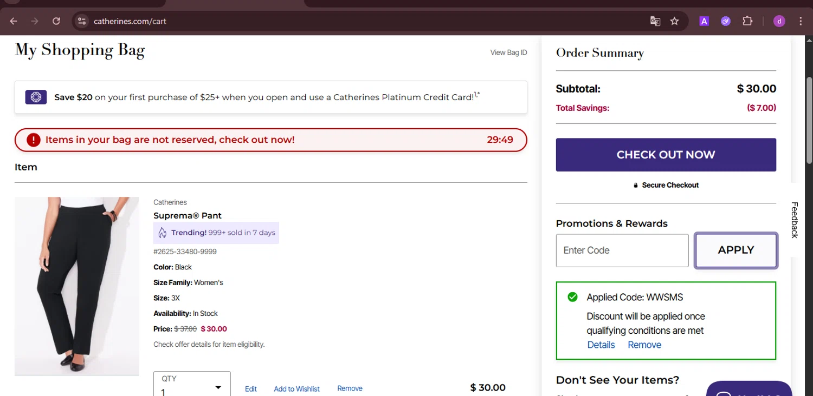Click the 29:49 countdown timer
Viewport: 813px width, 396px height.
[x=500, y=140]
